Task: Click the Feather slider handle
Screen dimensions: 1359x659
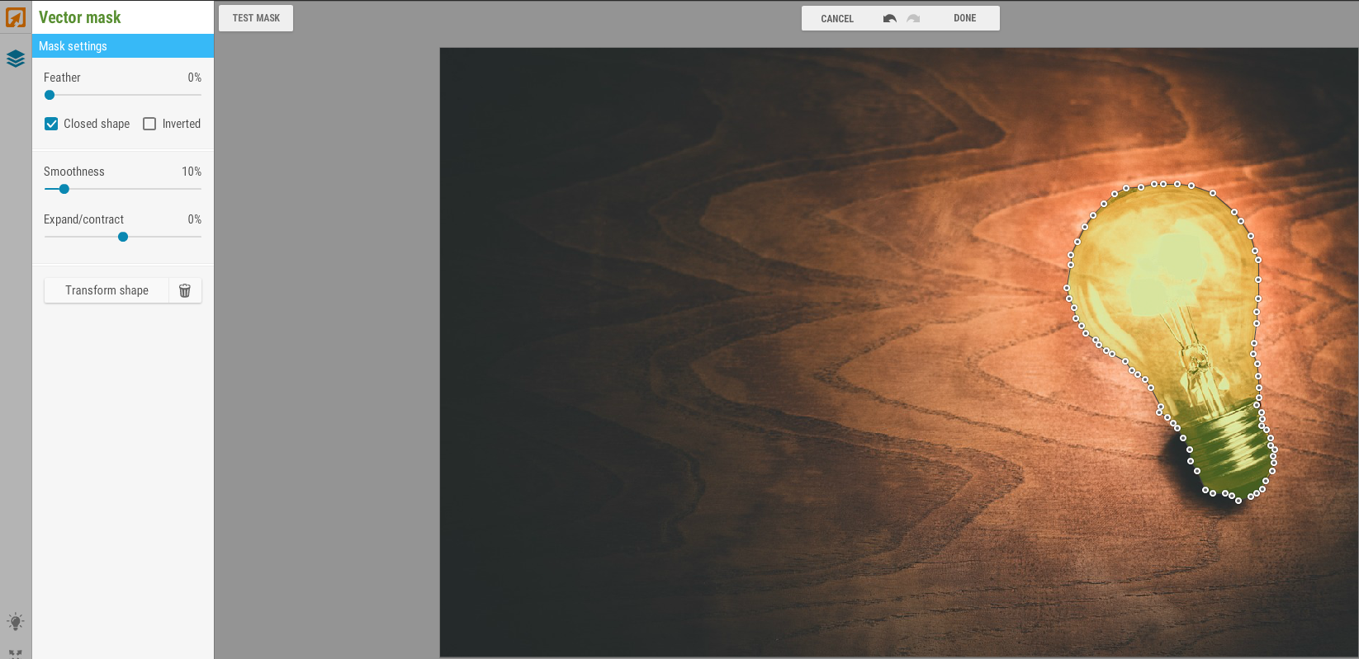Action: pyautogui.click(x=50, y=95)
